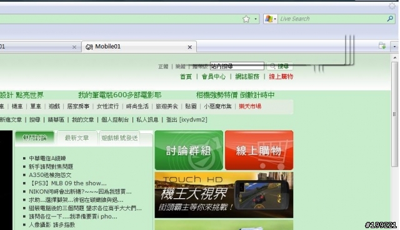Switch to 正體 traditional Chinese version
The width and height of the screenshot is (400, 230).
pyautogui.click(x=163, y=67)
